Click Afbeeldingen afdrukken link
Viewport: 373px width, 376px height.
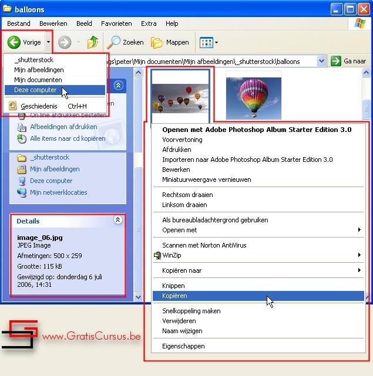pos(63,127)
